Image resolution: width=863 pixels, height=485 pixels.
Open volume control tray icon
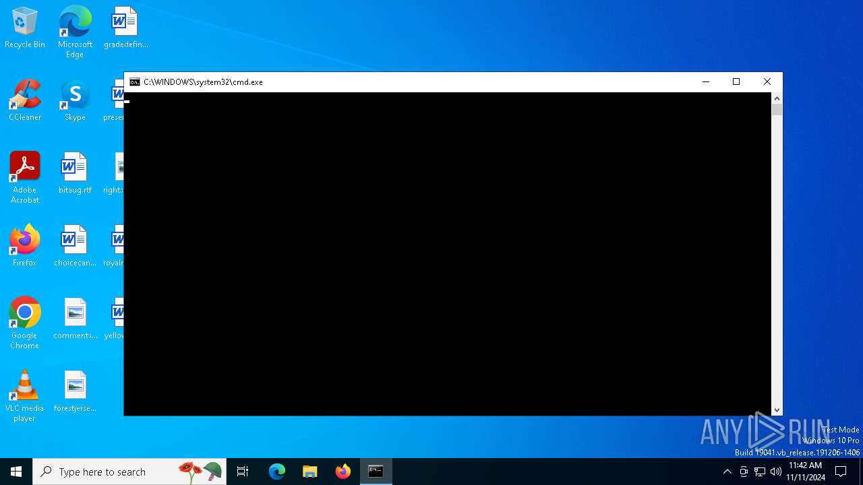click(776, 472)
